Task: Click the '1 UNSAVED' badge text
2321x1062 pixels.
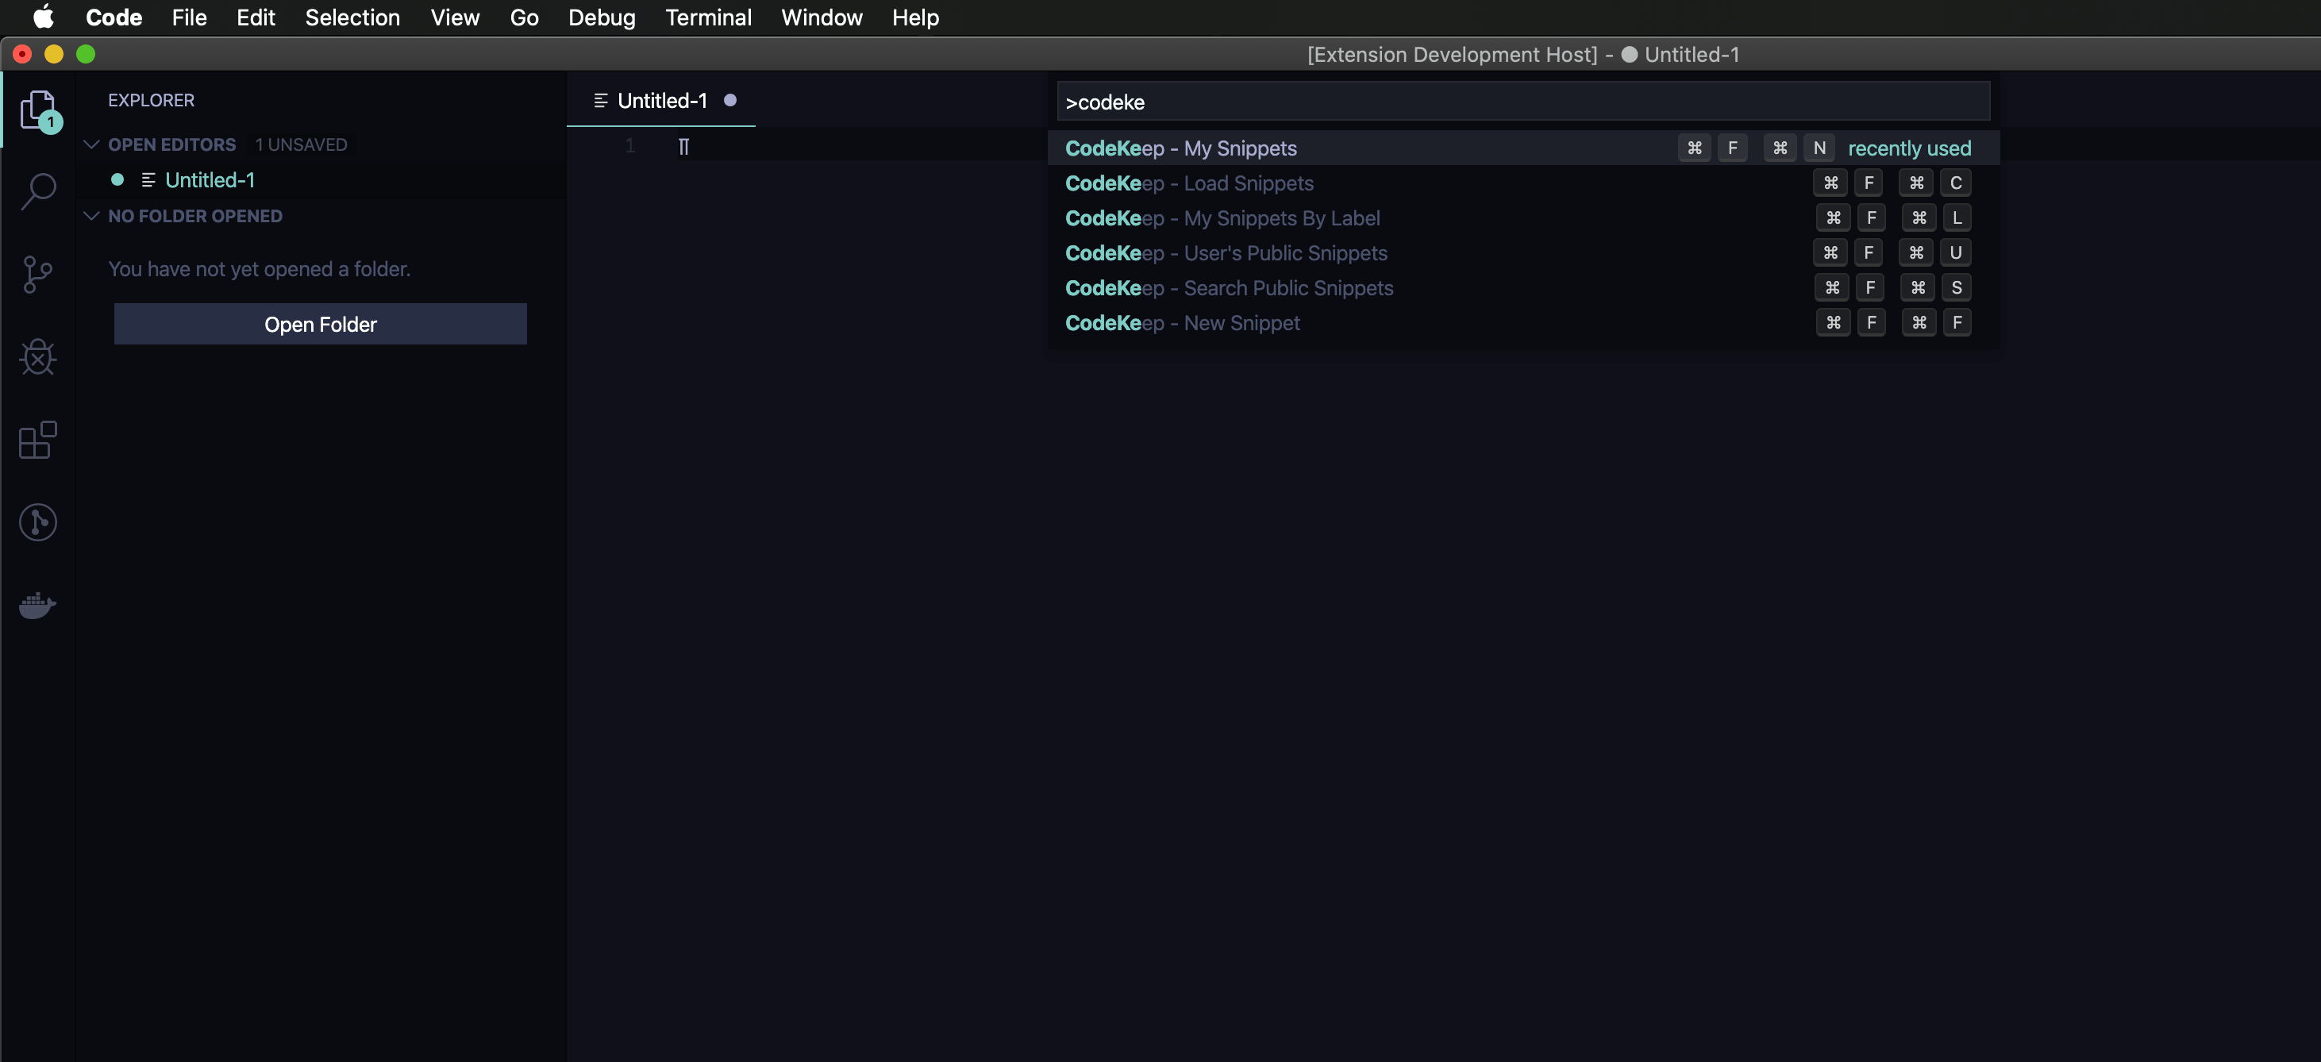Action: (301, 145)
